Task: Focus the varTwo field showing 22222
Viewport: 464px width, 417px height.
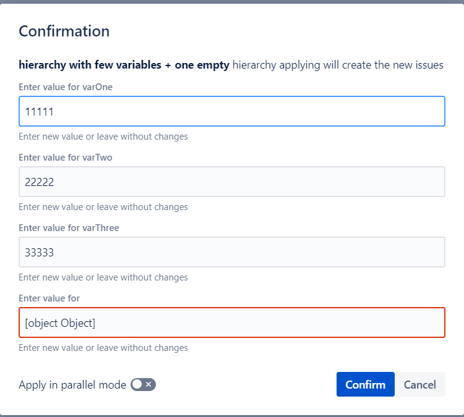Action: coord(231,182)
